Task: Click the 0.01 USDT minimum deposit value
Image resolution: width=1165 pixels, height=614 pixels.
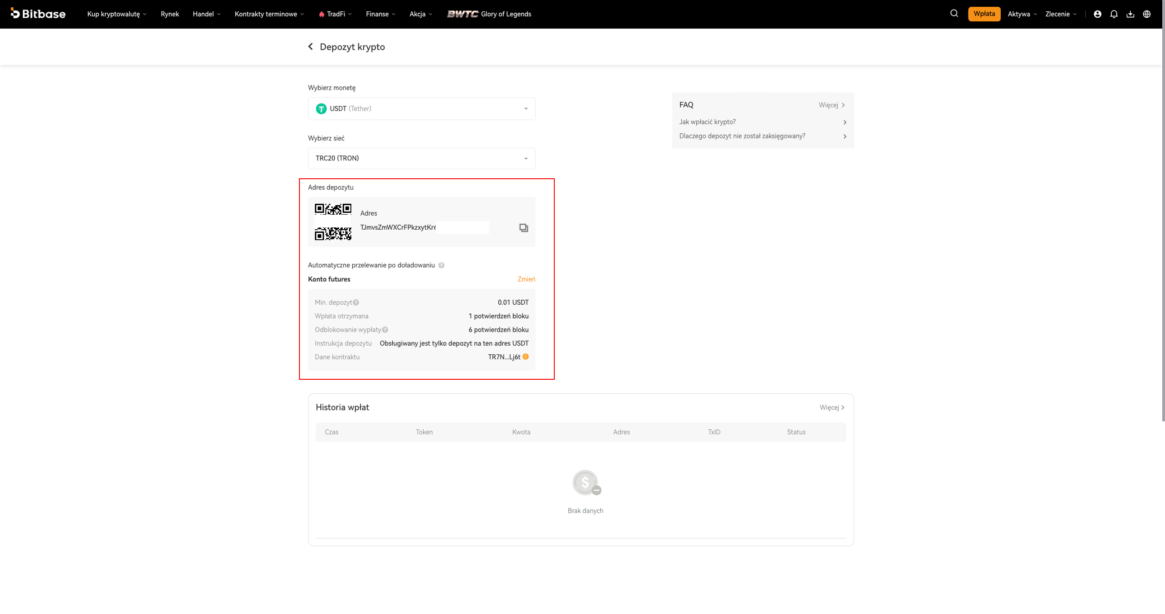Action: [513, 302]
